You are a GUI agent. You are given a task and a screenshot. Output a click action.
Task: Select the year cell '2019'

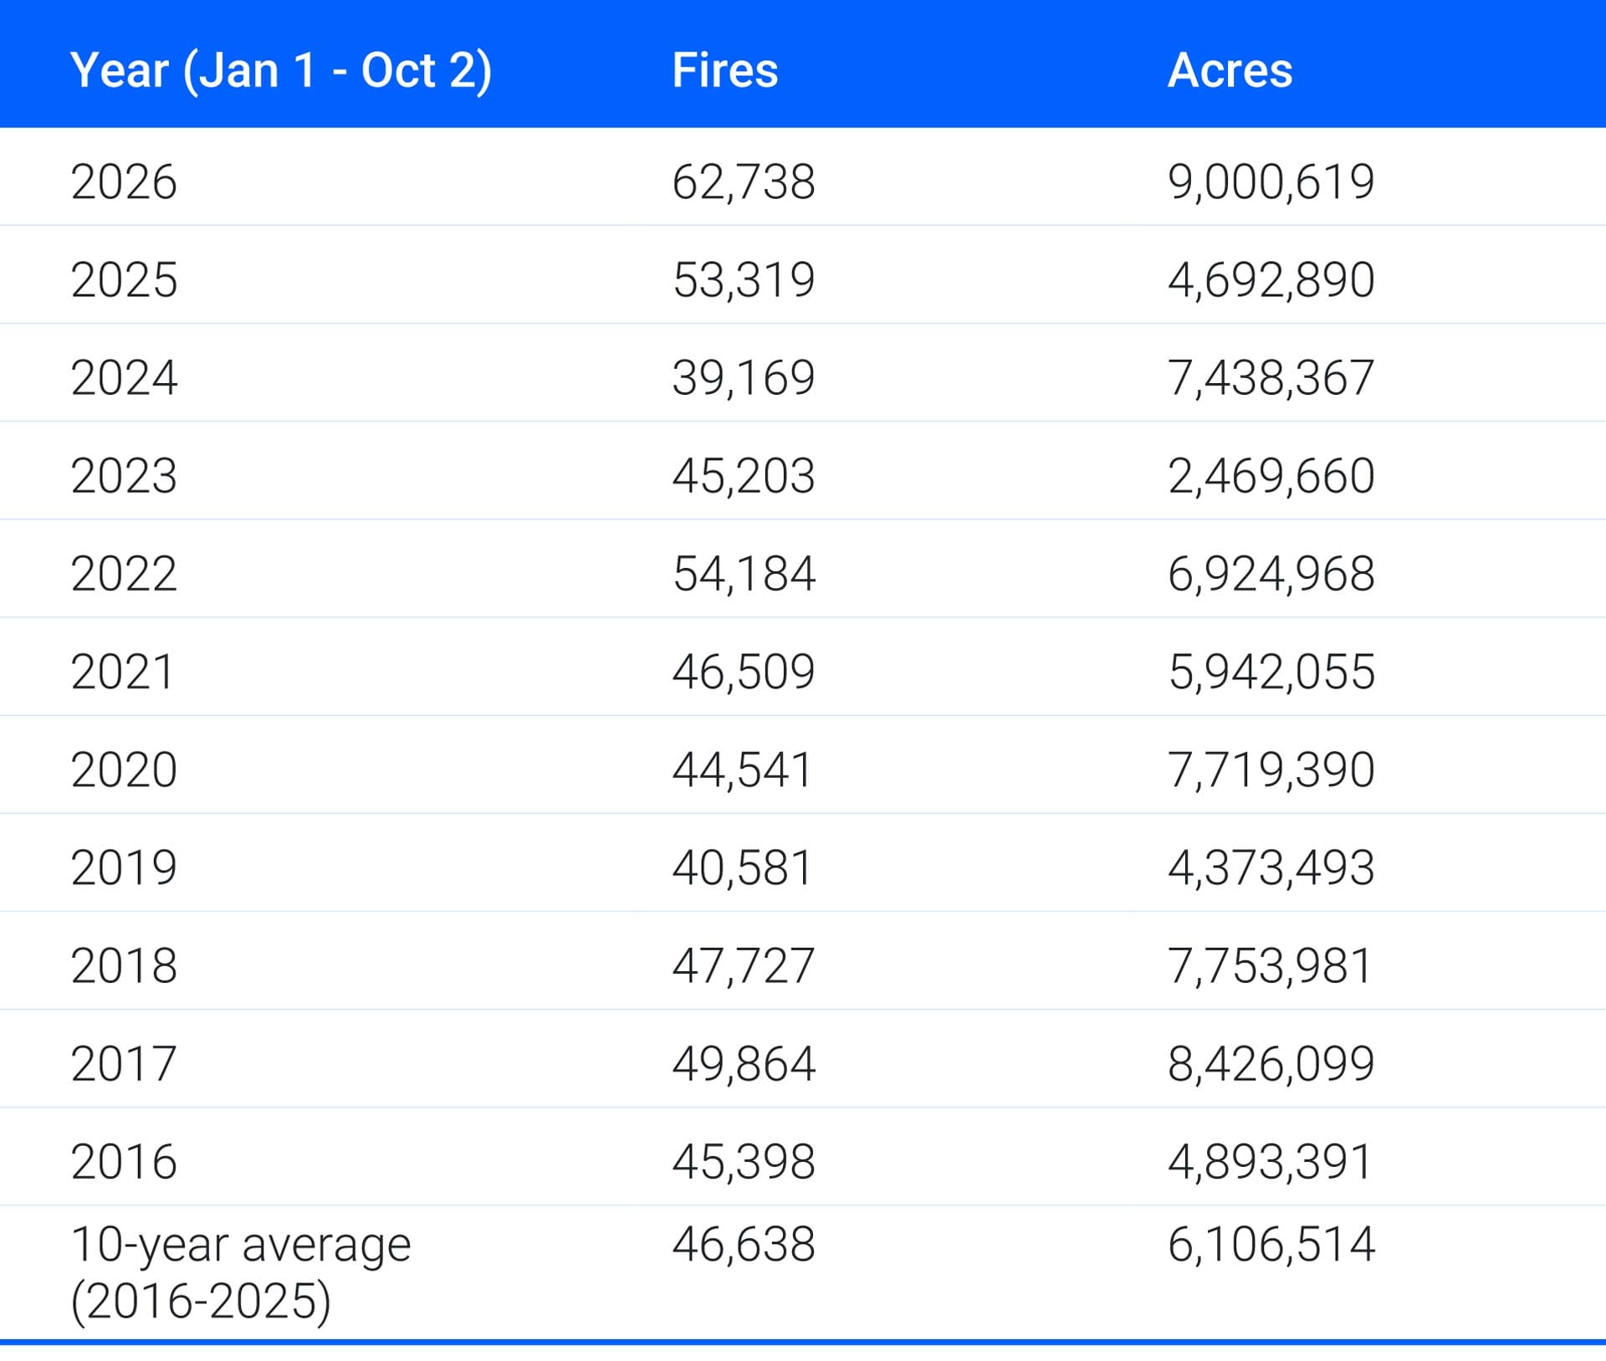click(x=124, y=867)
